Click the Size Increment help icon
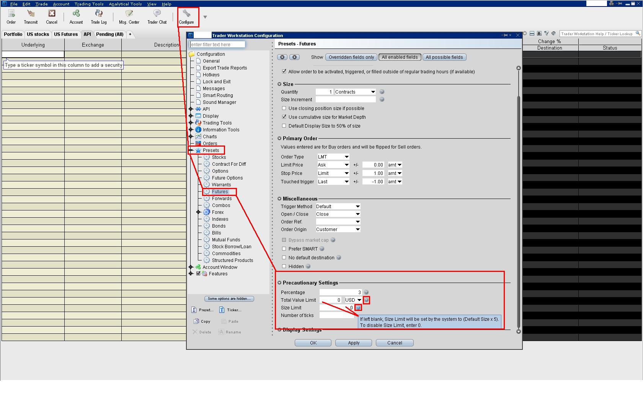Viewport: 643px width, 401px height. [x=382, y=100]
